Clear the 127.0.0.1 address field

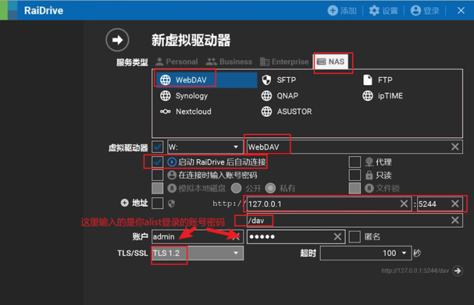coord(404,203)
